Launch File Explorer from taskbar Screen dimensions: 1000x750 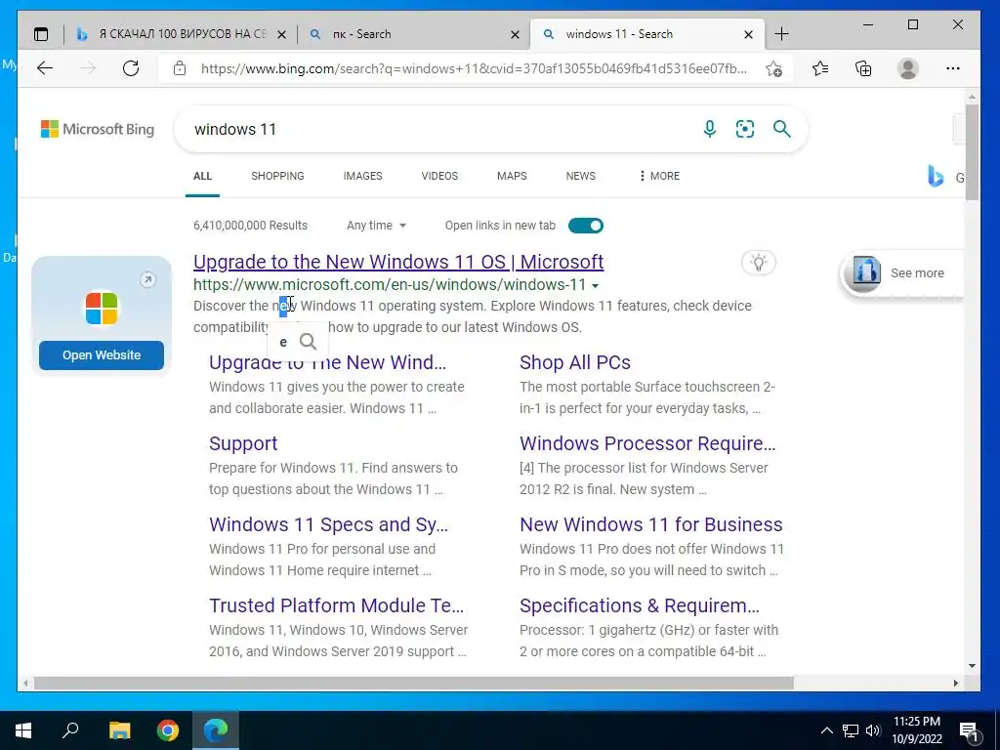point(119,730)
